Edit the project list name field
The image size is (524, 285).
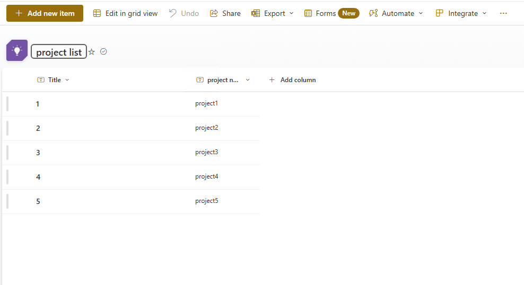pyautogui.click(x=59, y=52)
